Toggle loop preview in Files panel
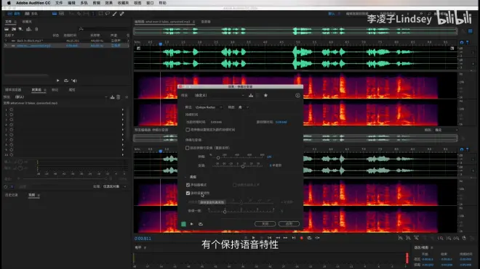 [65, 80]
